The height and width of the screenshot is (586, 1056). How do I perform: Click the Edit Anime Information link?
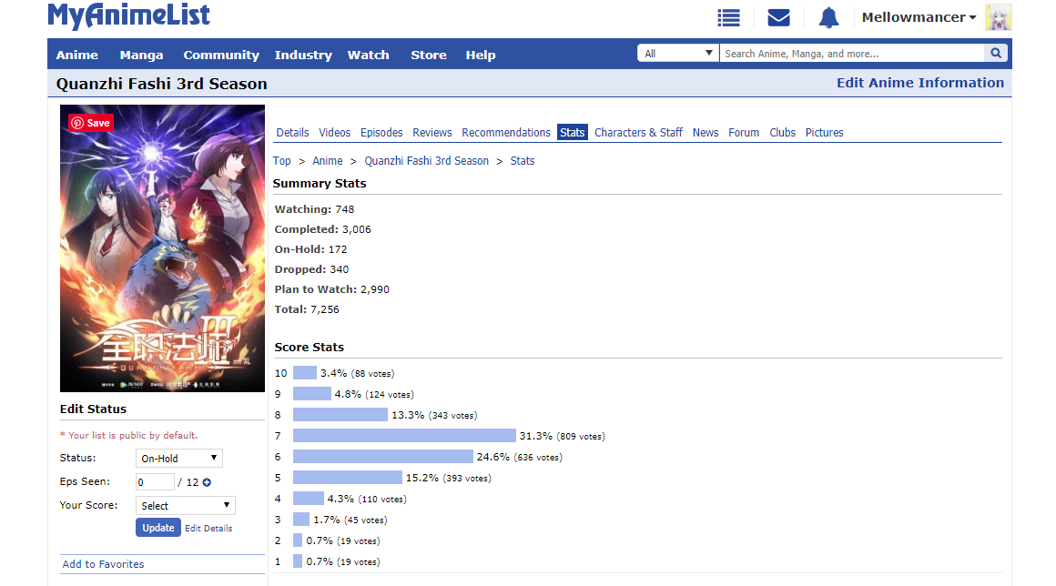coord(919,83)
